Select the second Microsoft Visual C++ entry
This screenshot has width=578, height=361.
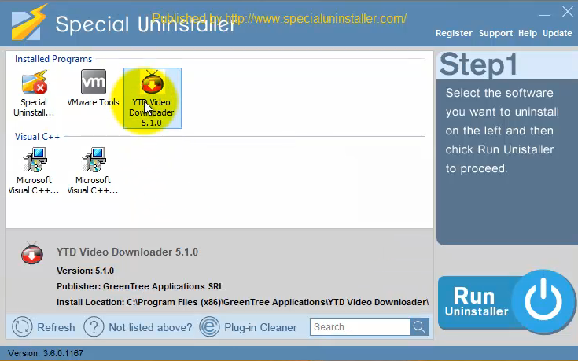tap(93, 171)
